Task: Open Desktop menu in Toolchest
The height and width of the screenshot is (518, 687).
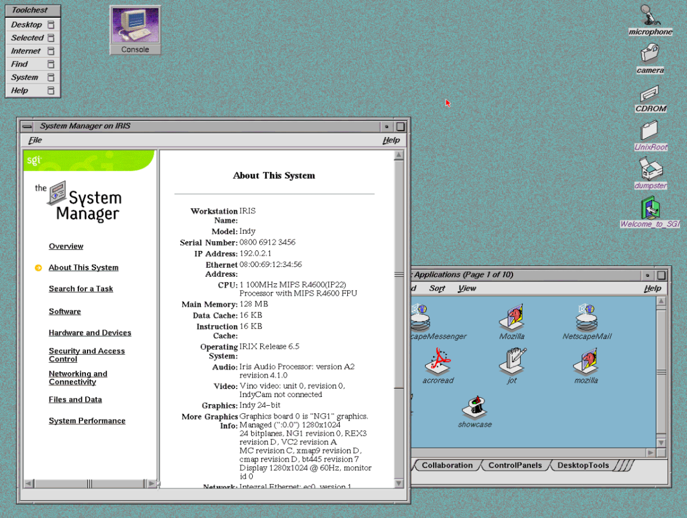Action: (x=33, y=25)
